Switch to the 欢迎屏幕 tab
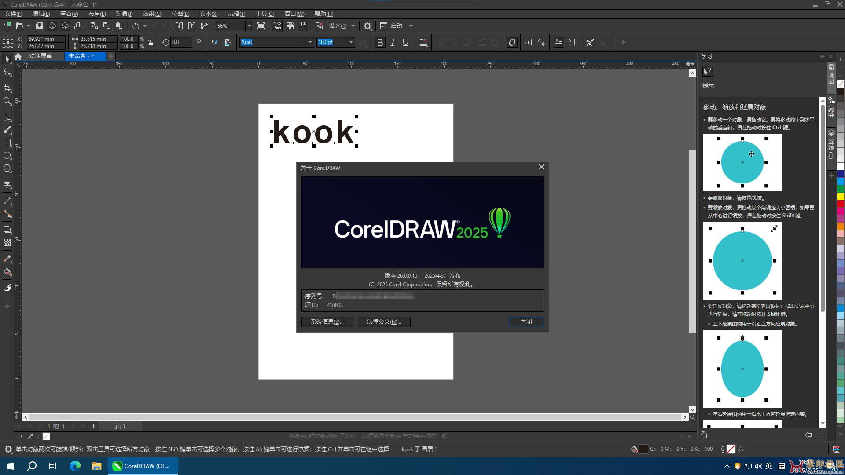Image resolution: width=845 pixels, height=475 pixels. [x=40, y=56]
